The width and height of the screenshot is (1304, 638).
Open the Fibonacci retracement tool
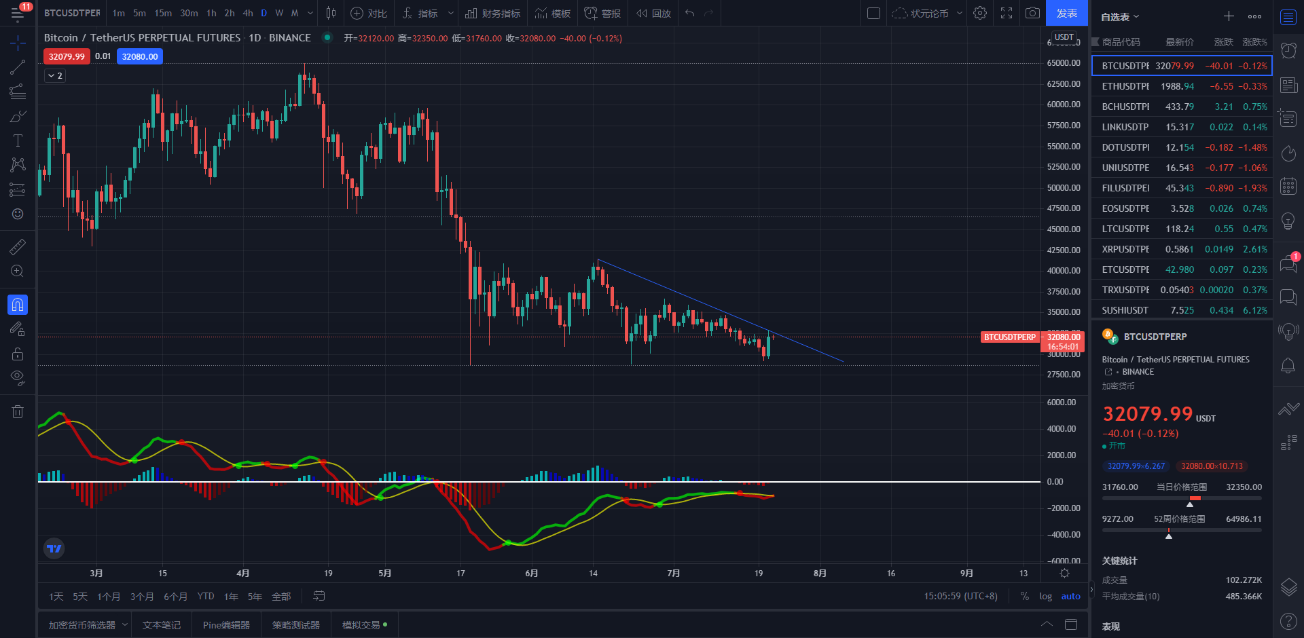point(18,92)
